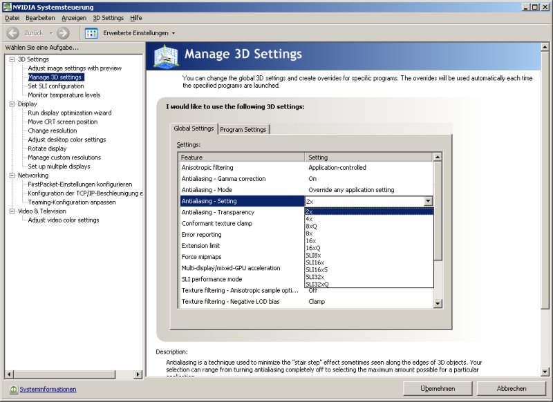Open Konfiguration der TCP/IP-Beschleunigung

click(x=85, y=193)
